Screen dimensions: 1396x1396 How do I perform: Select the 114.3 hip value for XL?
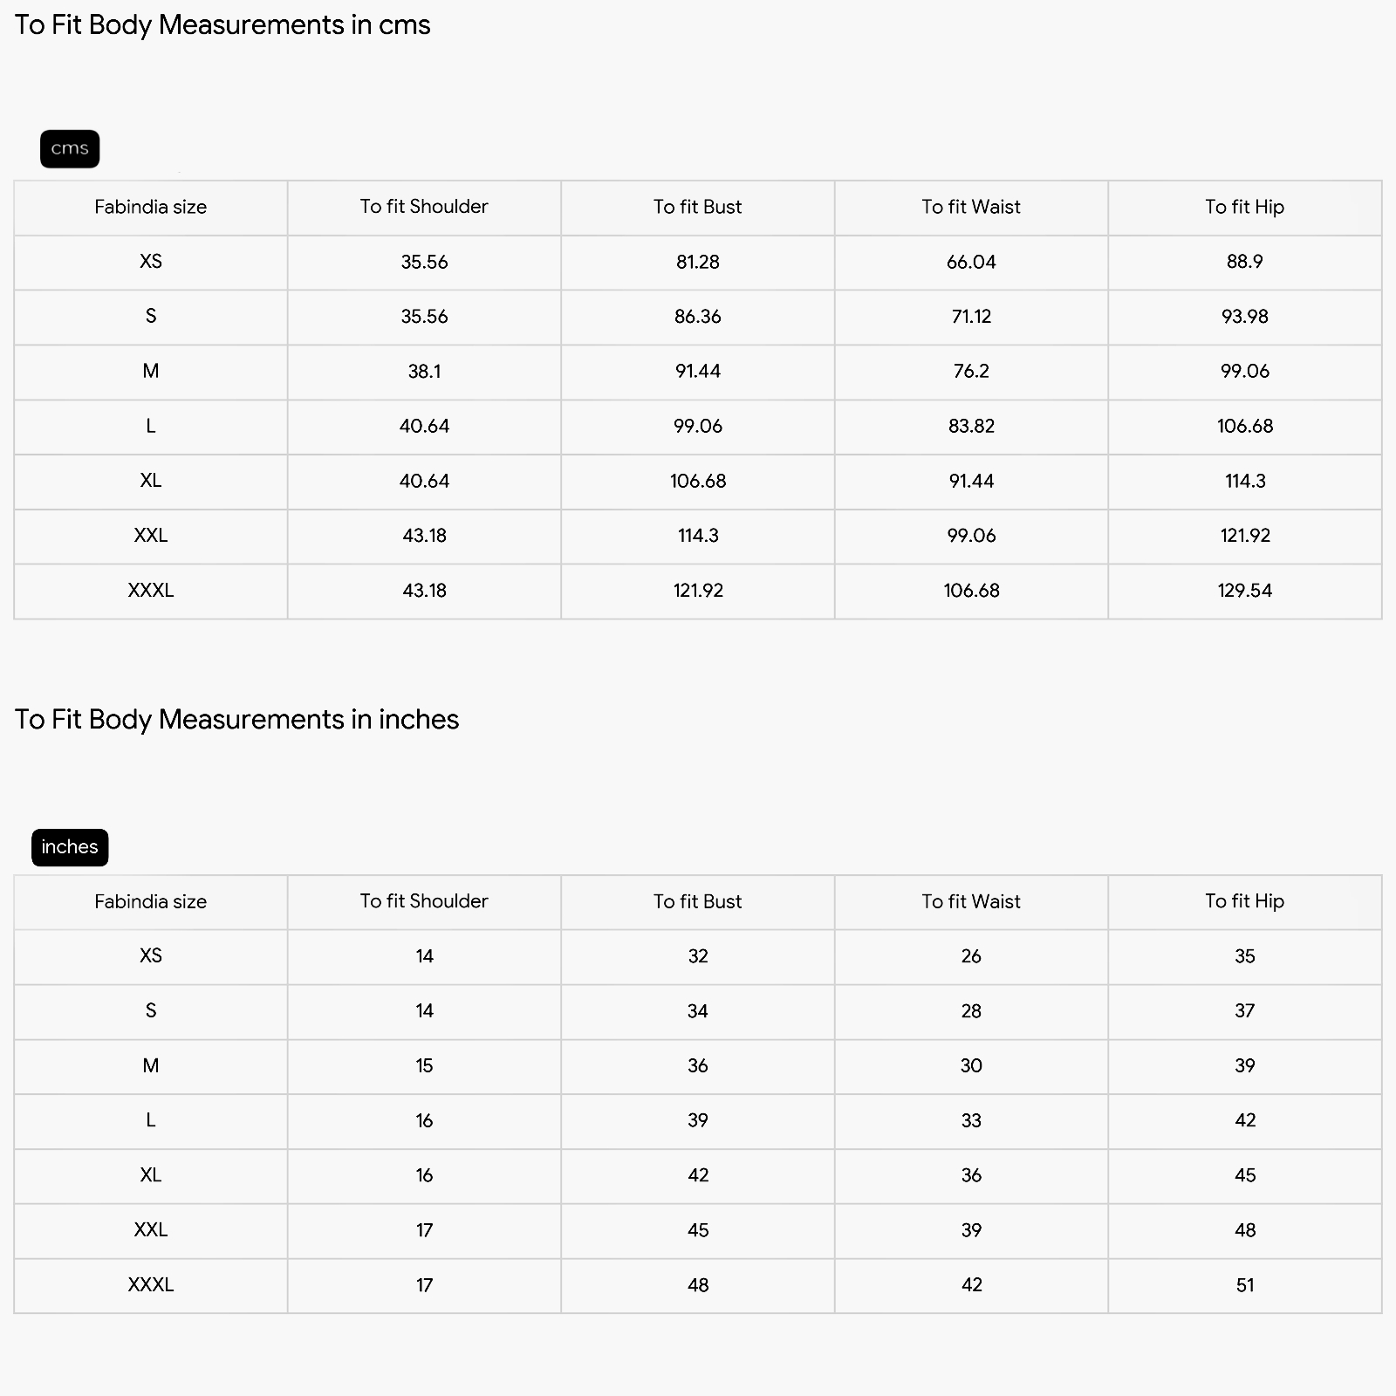(1244, 481)
